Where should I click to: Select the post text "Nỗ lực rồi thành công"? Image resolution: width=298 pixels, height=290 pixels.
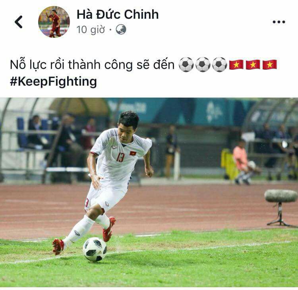71,65
